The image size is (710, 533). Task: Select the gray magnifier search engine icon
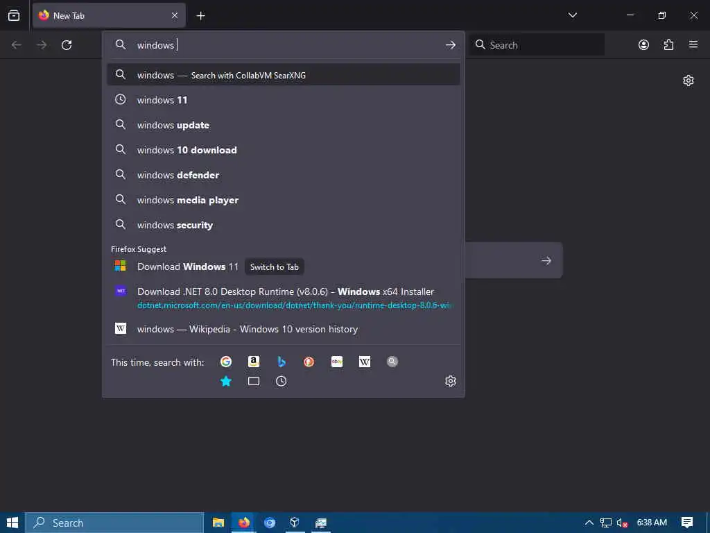pyautogui.click(x=392, y=362)
